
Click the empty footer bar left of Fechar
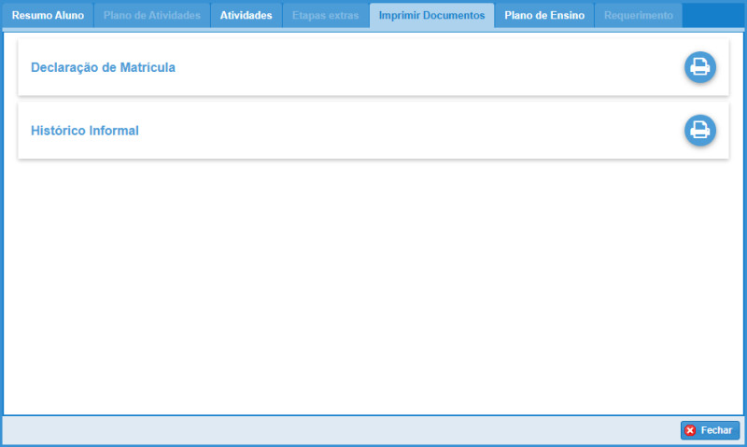[336, 430]
